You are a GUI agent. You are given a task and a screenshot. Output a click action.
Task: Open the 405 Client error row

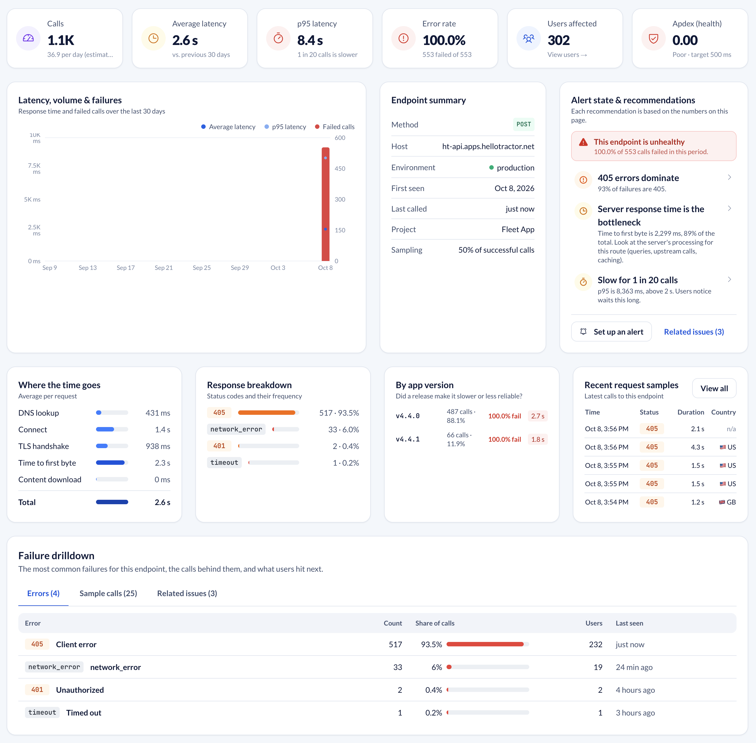[377, 644]
